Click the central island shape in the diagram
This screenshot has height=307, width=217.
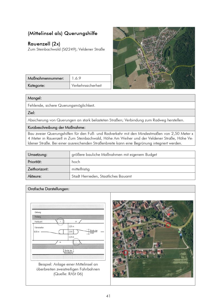[x=68, y=232]
